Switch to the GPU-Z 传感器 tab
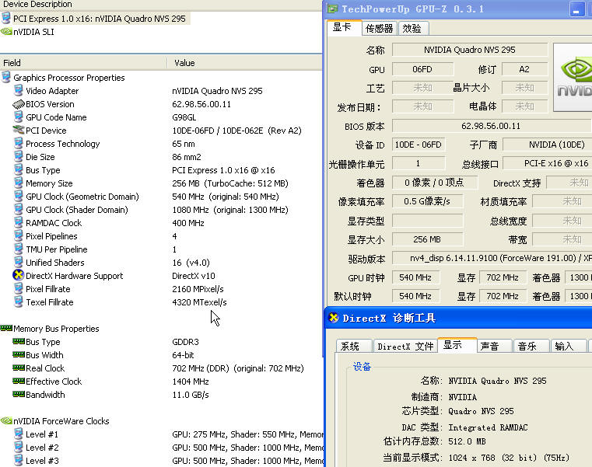 pos(379,29)
